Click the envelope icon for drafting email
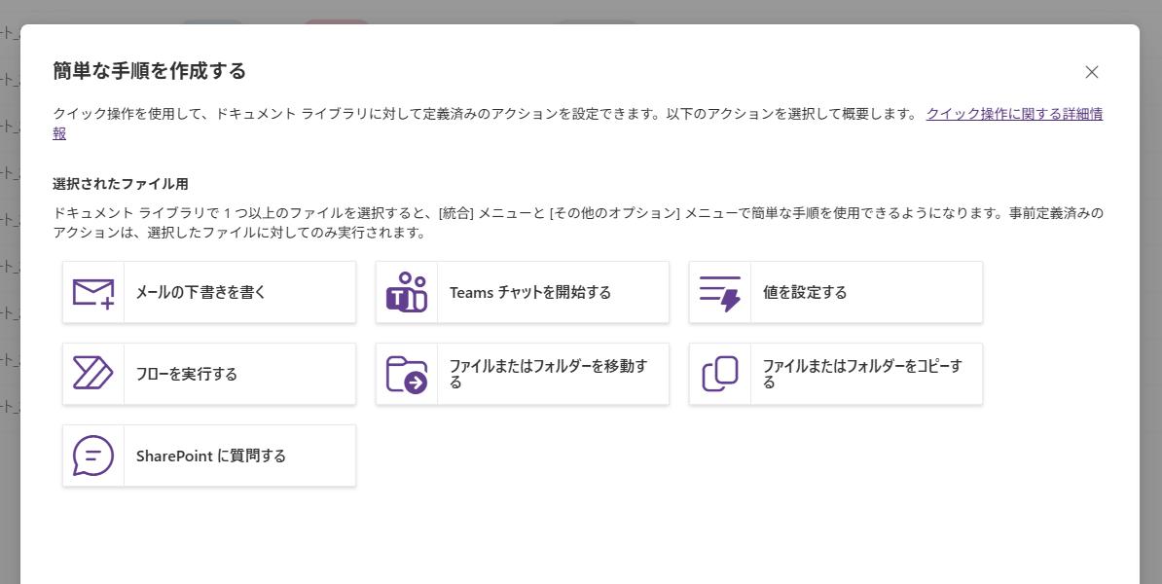Screen dimensions: 1162x584 (93, 292)
